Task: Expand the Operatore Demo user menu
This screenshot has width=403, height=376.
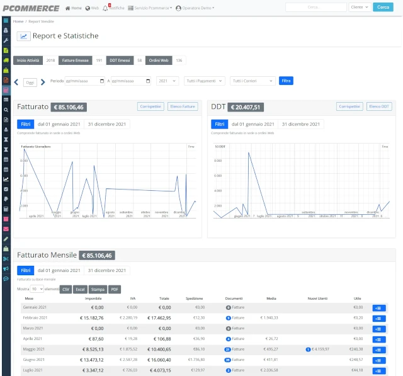Action: pyautogui.click(x=195, y=8)
